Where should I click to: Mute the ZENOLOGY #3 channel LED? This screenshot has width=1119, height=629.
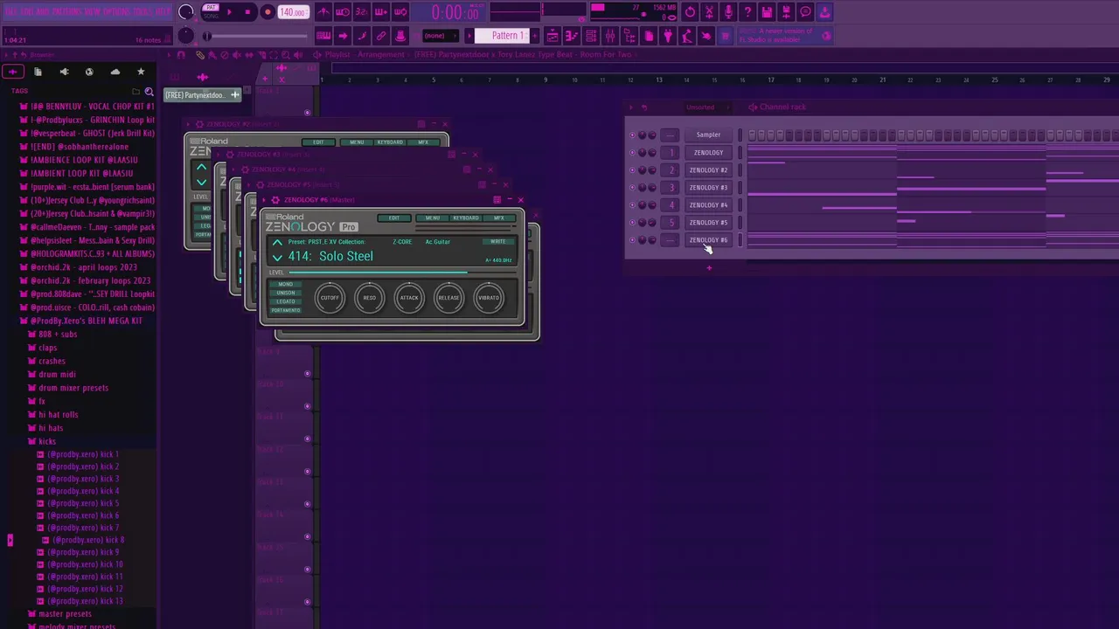(633, 188)
